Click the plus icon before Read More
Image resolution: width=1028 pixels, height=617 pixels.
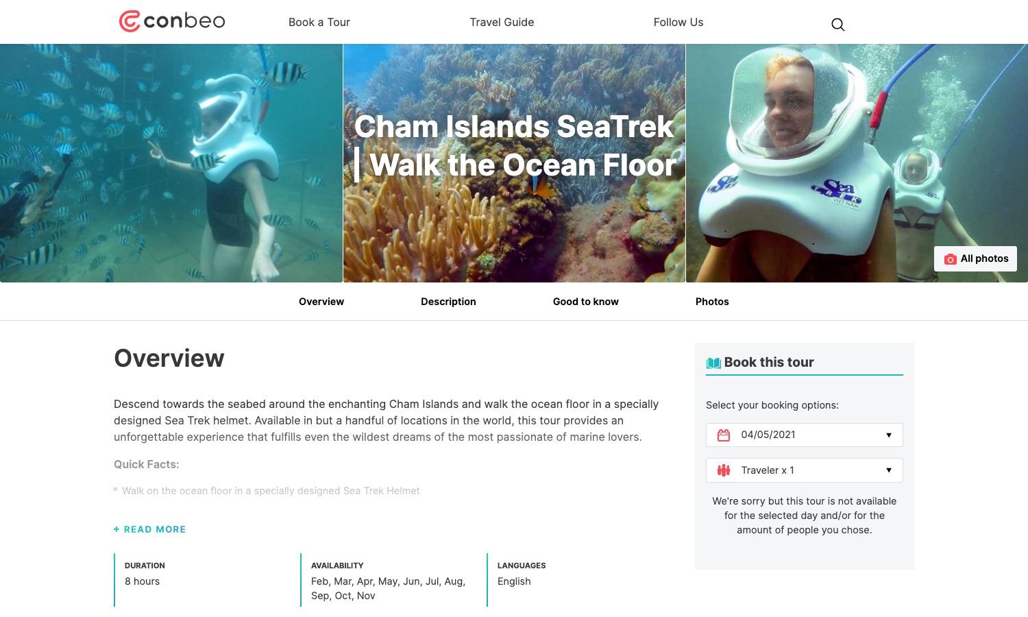point(117,529)
